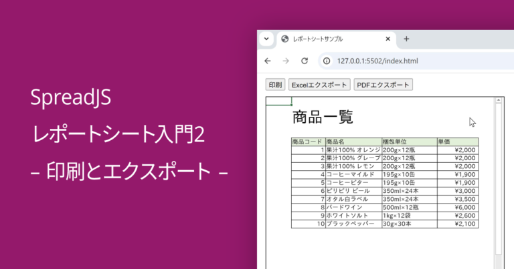Select the ¥3,500 price cell

[458, 199]
